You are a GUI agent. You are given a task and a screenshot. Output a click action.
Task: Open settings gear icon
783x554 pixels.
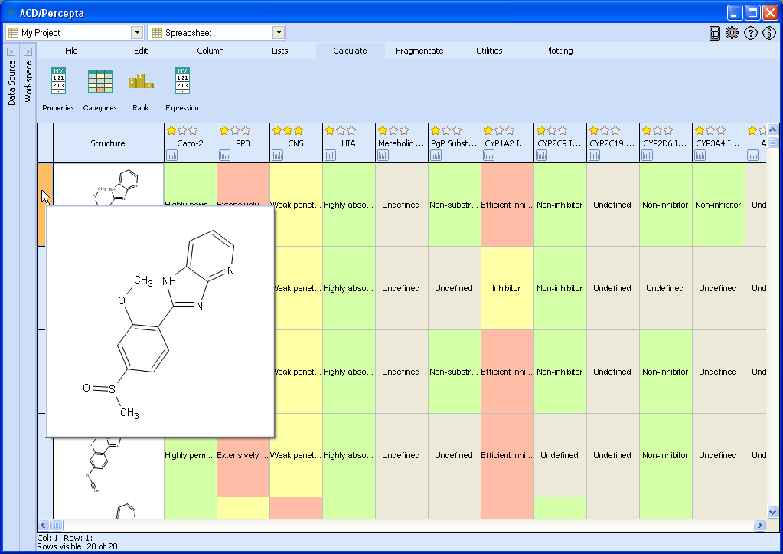tap(732, 33)
